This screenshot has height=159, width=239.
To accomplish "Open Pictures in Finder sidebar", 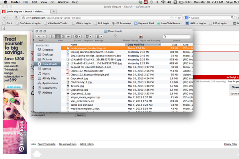I will coord(47,59).
